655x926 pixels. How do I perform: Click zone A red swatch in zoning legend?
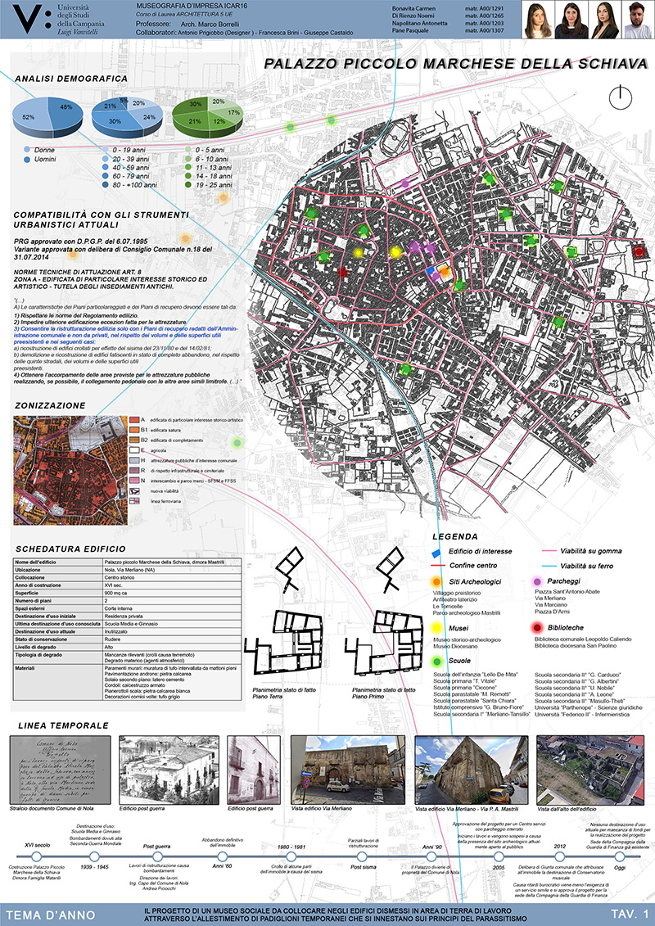point(134,419)
